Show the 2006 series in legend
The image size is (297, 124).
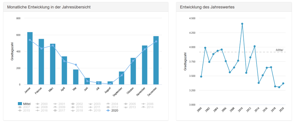147,104
